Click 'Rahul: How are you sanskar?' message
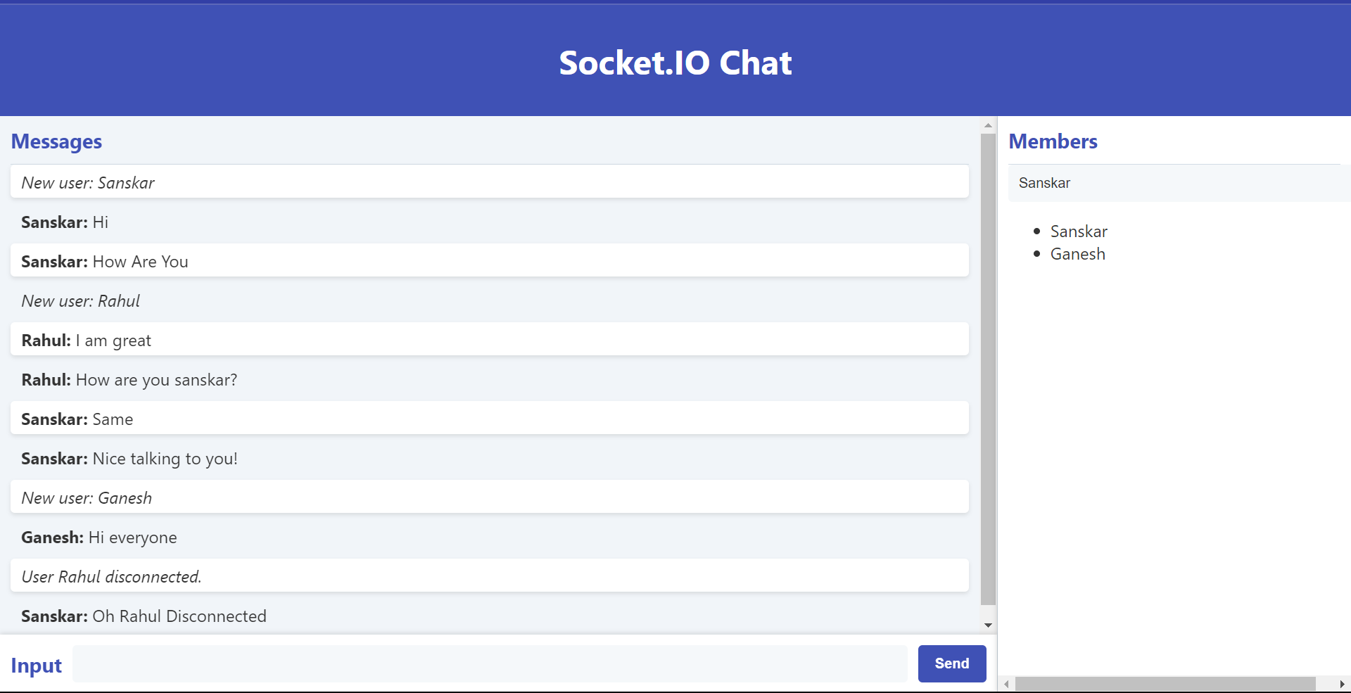The image size is (1351, 693). pos(489,379)
